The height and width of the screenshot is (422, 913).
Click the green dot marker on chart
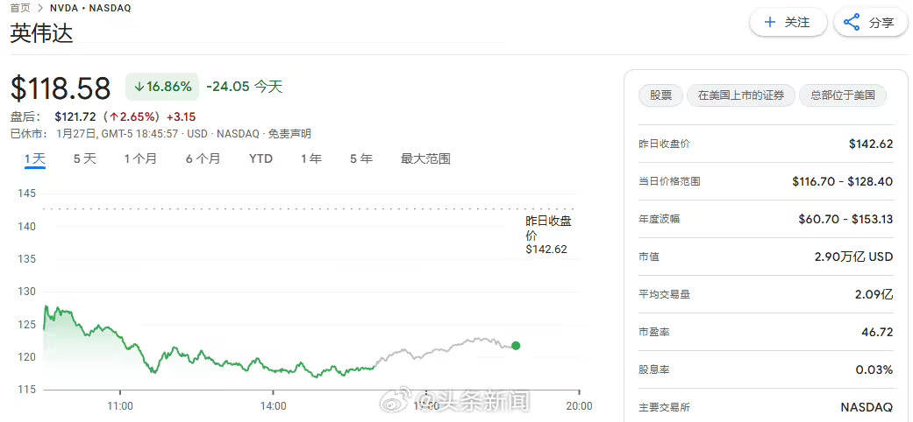pos(516,346)
